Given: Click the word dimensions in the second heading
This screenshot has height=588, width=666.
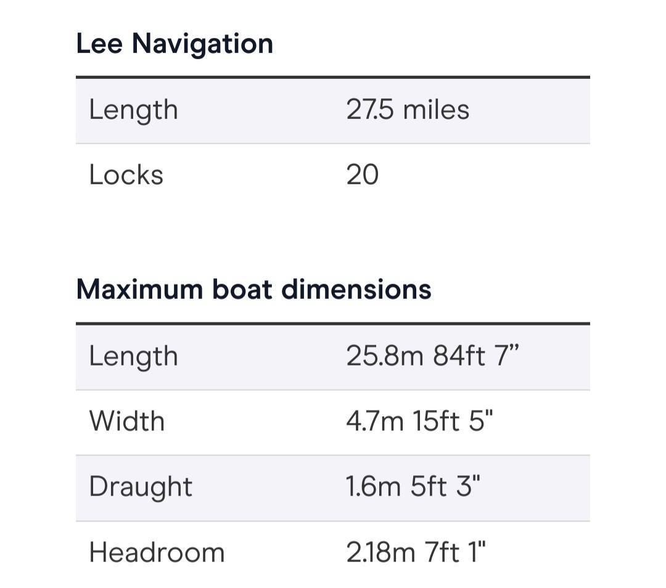Looking at the screenshot, I should coord(356,290).
